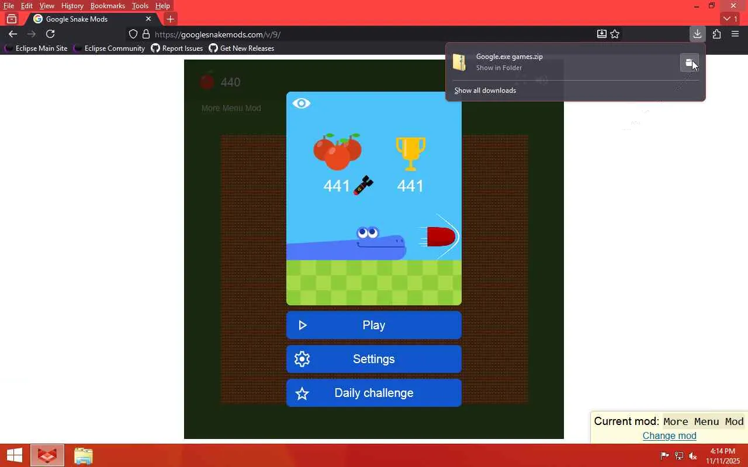This screenshot has width=748, height=467.
Task: Open the Edit menu
Action: coord(27,6)
